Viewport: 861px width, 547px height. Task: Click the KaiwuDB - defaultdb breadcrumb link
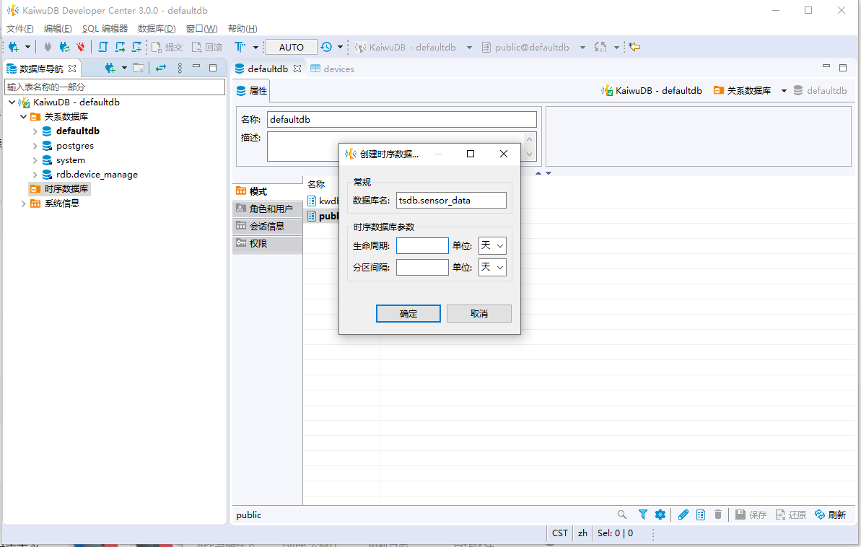point(652,91)
